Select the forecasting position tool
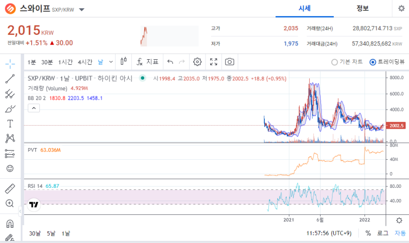 pyautogui.click(x=10, y=154)
